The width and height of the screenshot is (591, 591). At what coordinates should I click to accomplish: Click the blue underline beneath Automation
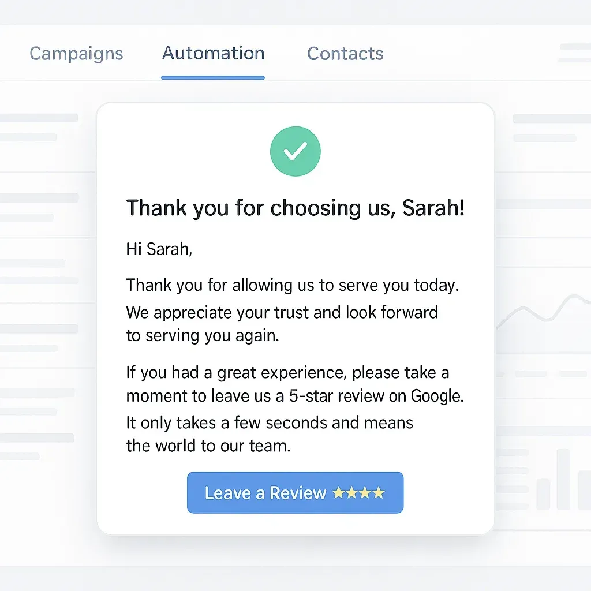(213, 78)
